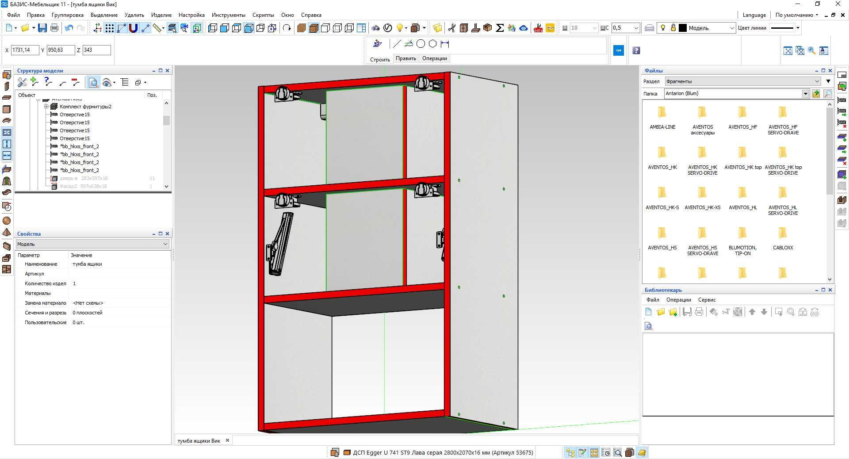This screenshot has height=459, width=849.
Task: Toggle the grid dots snap button
Action: (x=109, y=28)
